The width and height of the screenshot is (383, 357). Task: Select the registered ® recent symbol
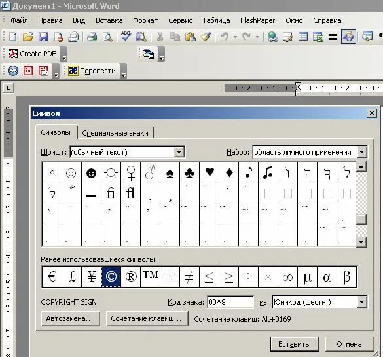click(x=131, y=276)
